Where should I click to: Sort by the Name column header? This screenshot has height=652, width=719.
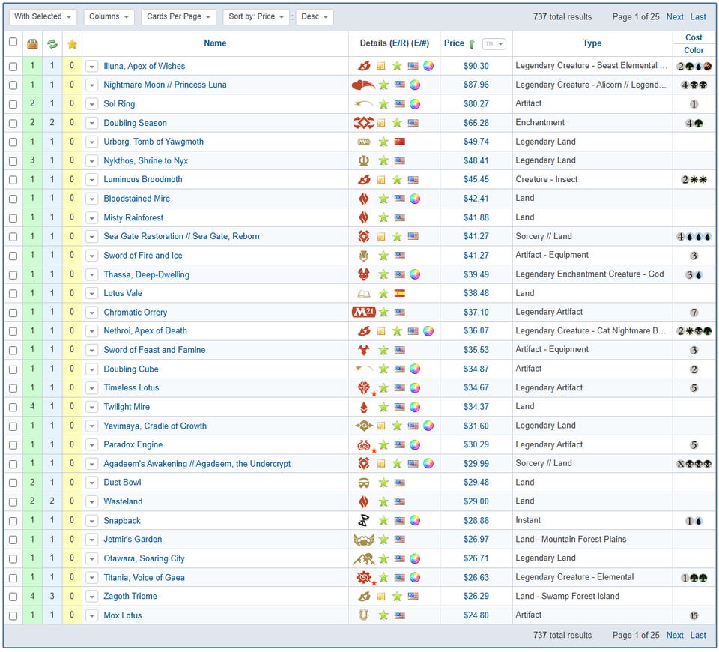tap(215, 43)
